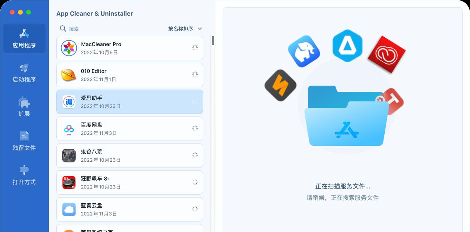Click the dark lightning bolt app icon
The height and width of the screenshot is (232, 470).
[280, 86]
